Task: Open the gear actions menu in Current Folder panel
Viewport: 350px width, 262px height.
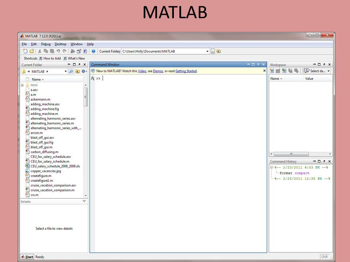Action: (x=84, y=71)
